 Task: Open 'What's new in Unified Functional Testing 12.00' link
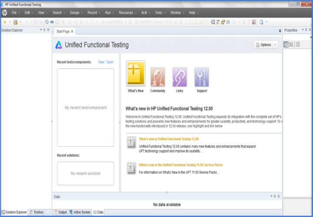(169, 139)
